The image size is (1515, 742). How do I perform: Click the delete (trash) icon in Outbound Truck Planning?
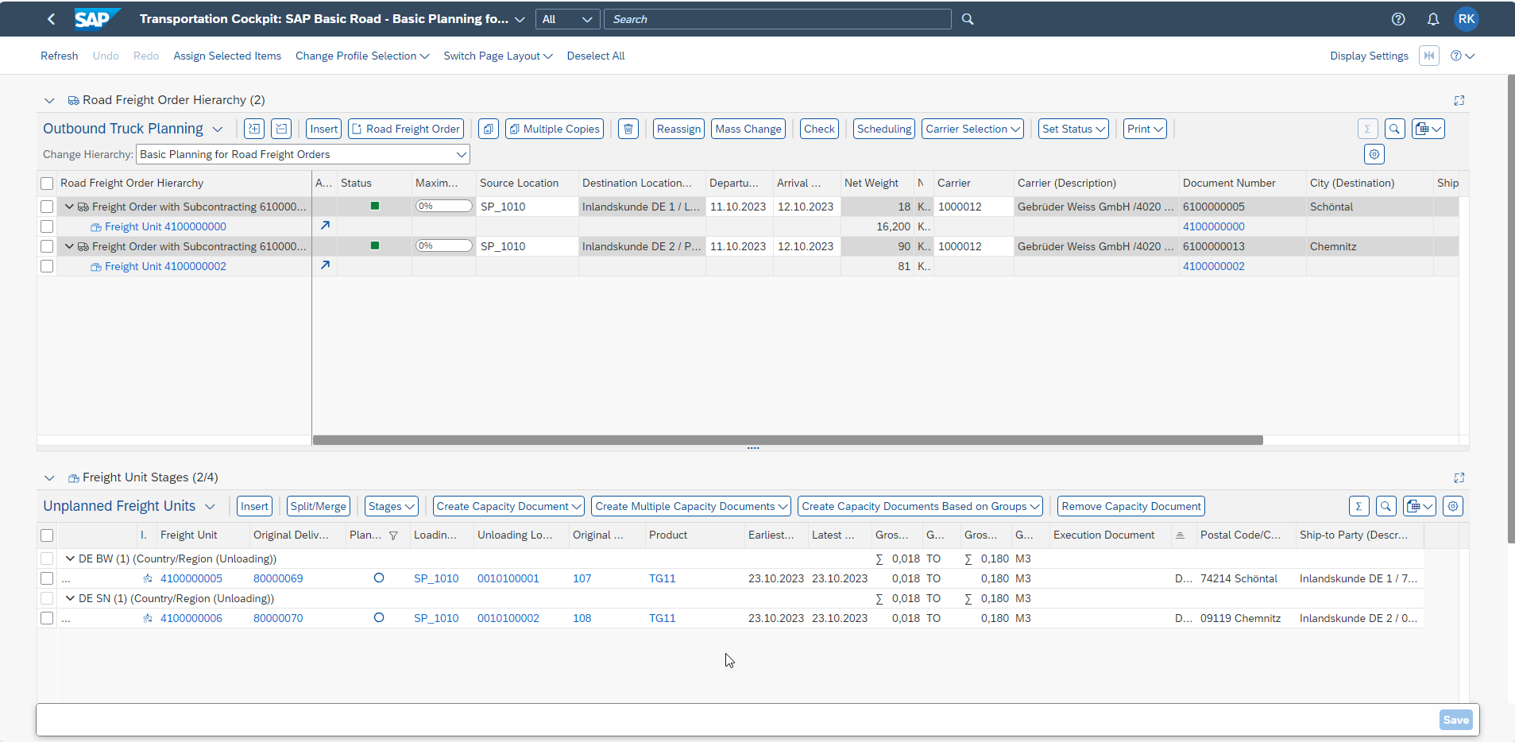pyautogui.click(x=628, y=128)
